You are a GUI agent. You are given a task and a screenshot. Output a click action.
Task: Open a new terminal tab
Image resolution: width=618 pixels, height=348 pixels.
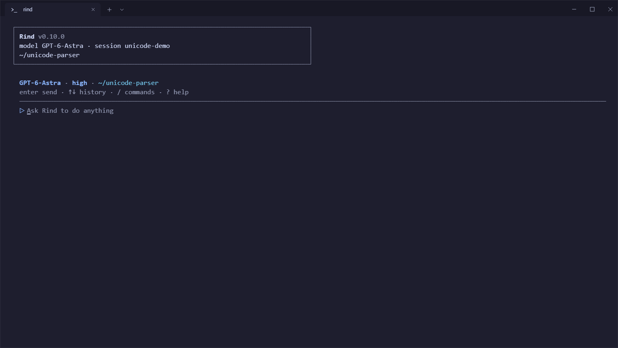coord(109,9)
